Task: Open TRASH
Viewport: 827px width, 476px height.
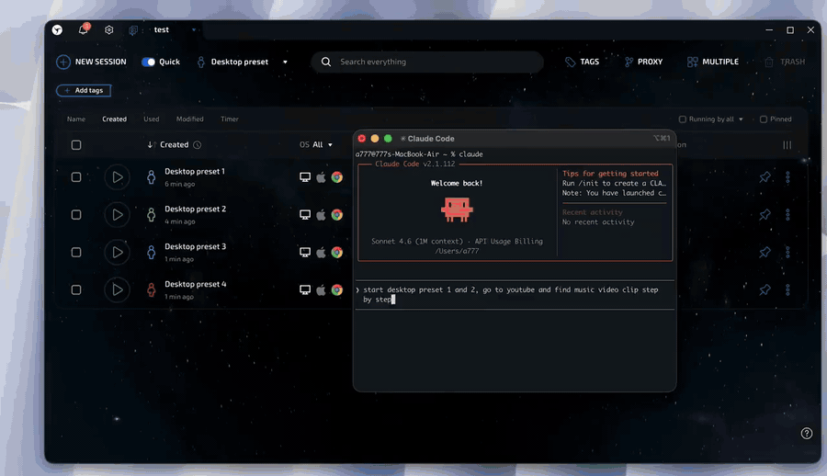Action: (785, 62)
